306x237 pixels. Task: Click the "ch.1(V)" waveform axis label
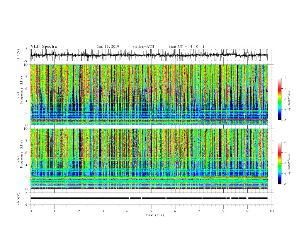[19, 55]
